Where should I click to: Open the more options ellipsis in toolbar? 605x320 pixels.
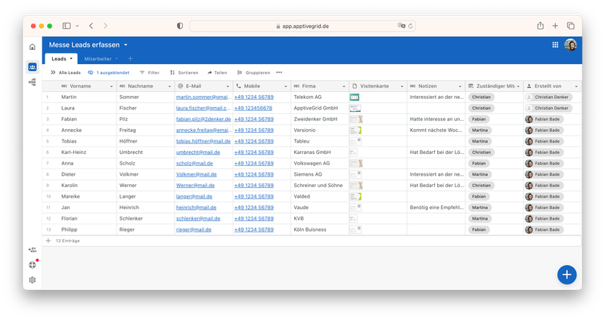pyautogui.click(x=279, y=72)
